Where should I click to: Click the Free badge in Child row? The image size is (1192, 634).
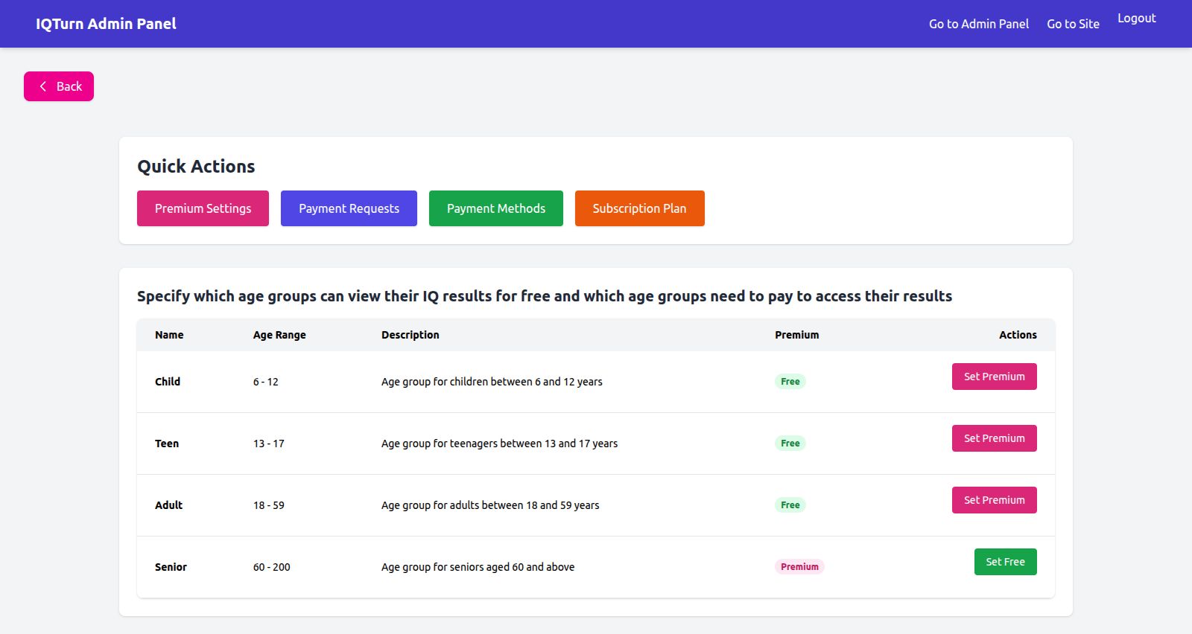790,382
